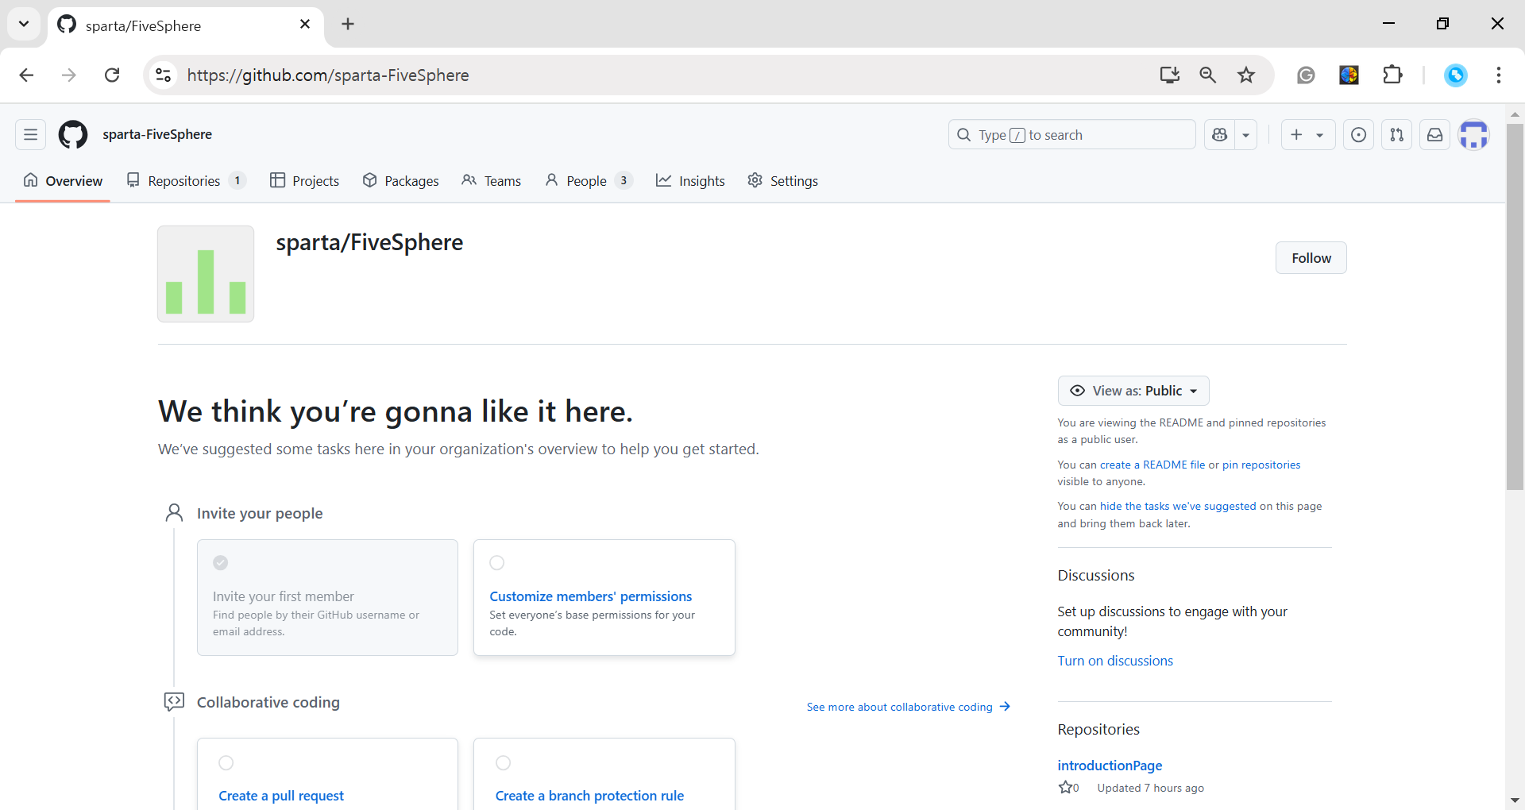
Task: Open the Issues icon in header
Action: [1359, 135]
